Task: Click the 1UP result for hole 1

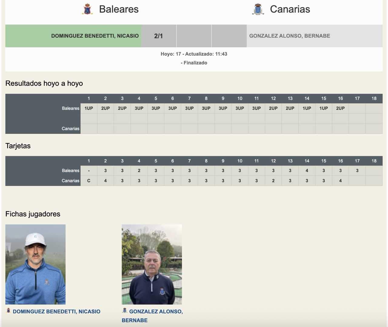Action: coord(89,108)
